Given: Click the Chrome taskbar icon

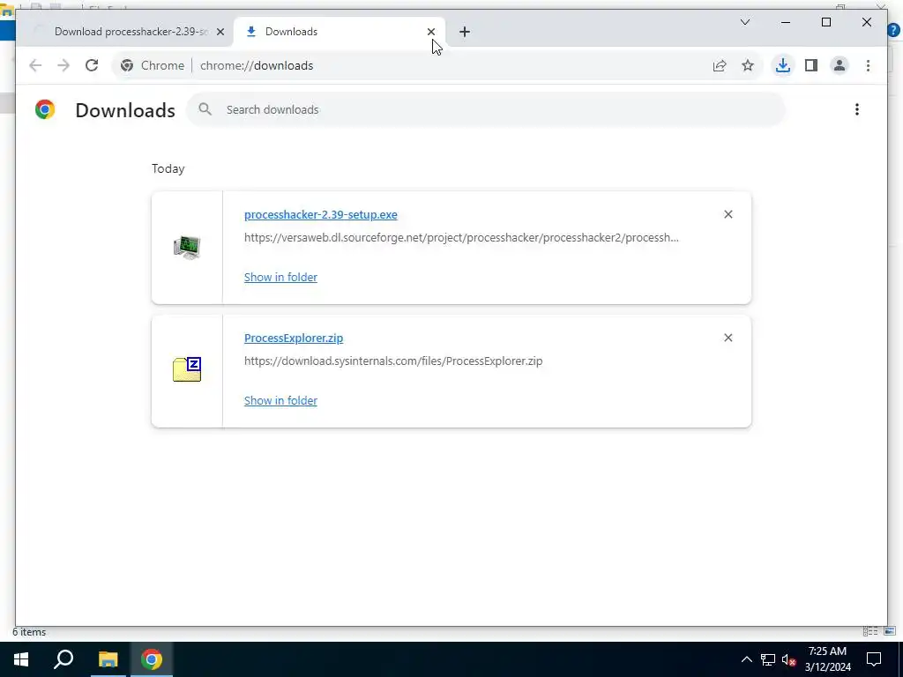Looking at the screenshot, I should click(152, 659).
